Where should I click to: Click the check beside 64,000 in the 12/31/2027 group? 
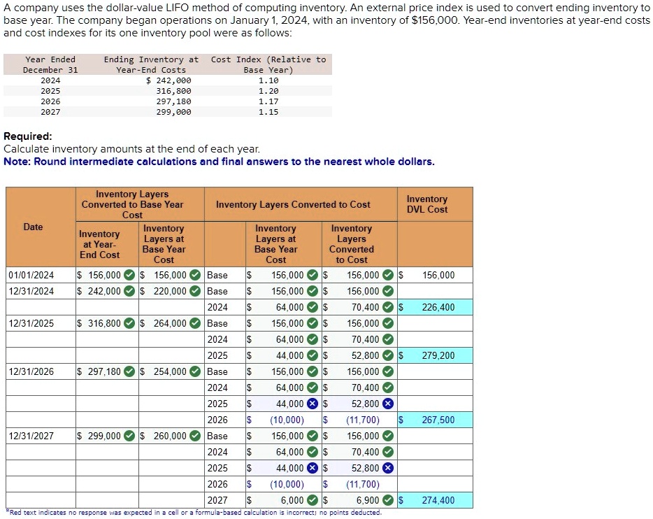click(313, 452)
